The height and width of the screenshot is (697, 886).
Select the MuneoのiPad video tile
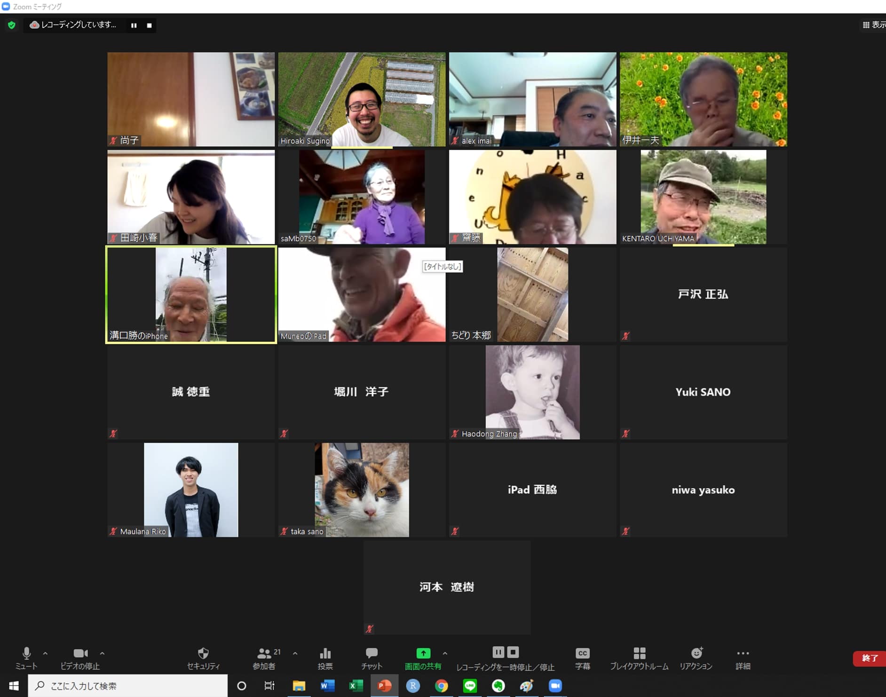click(x=362, y=295)
